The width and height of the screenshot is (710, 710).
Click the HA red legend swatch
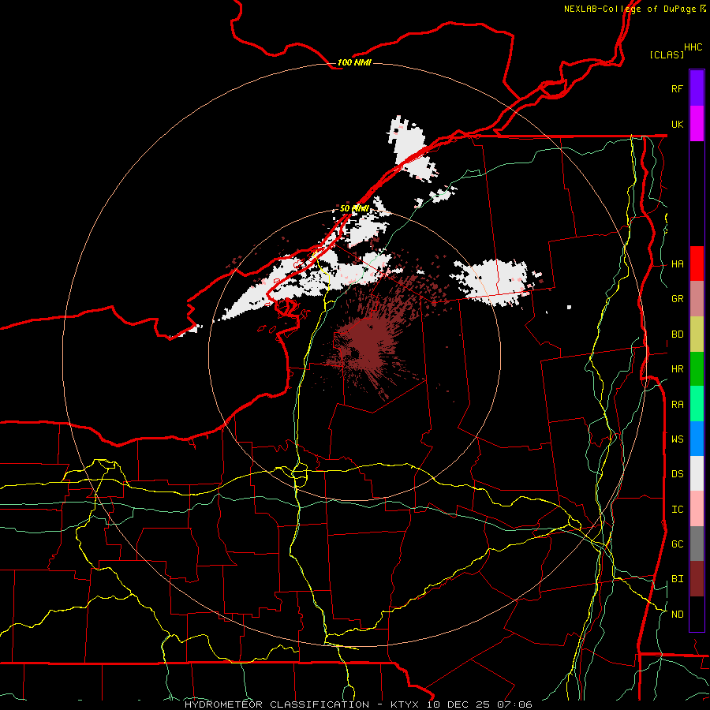click(697, 263)
